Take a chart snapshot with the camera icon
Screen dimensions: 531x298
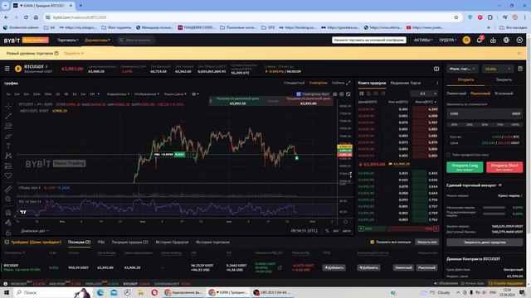point(334,94)
